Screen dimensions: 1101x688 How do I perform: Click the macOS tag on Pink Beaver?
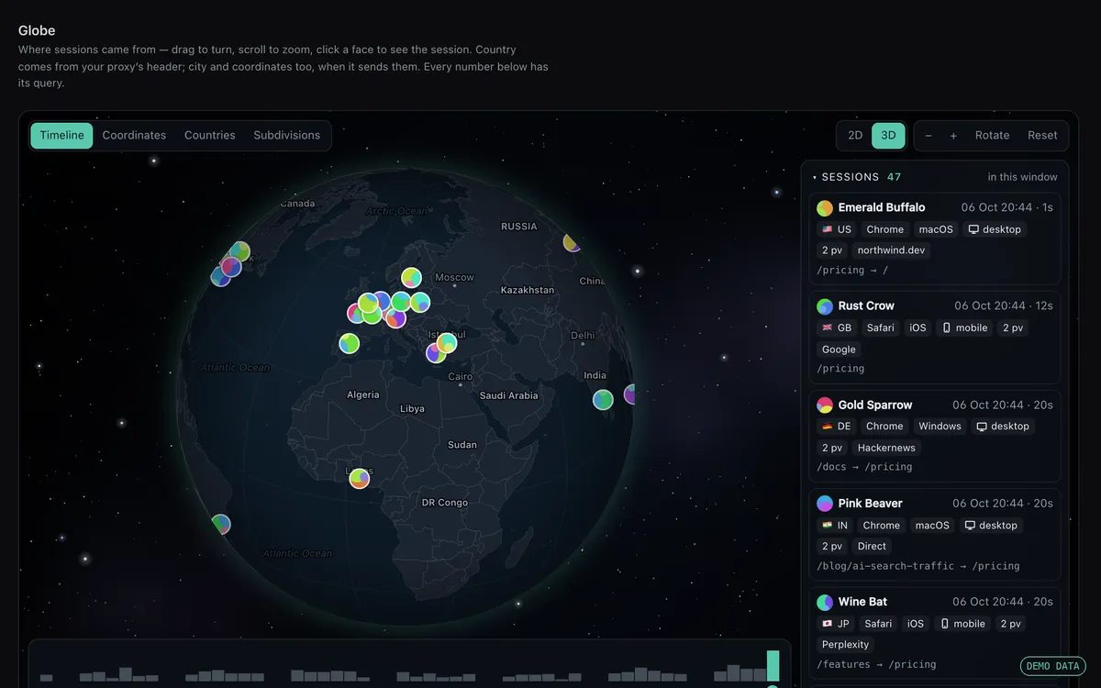(x=932, y=525)
